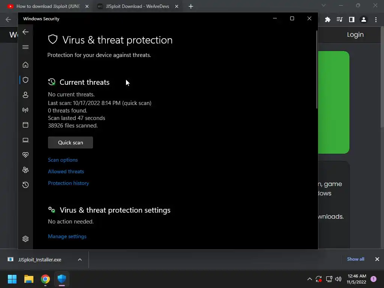
Task: Open the Windows Start menu
Action: point(12,279)
